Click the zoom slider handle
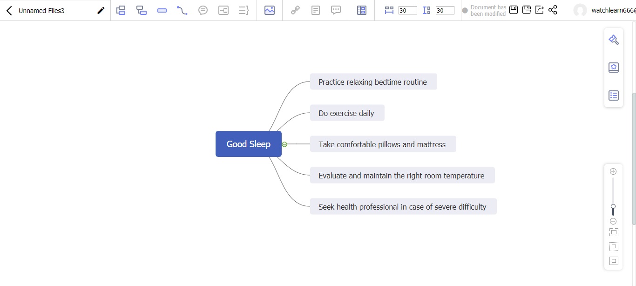Screen dimensions: 636x286 [613, 207]
